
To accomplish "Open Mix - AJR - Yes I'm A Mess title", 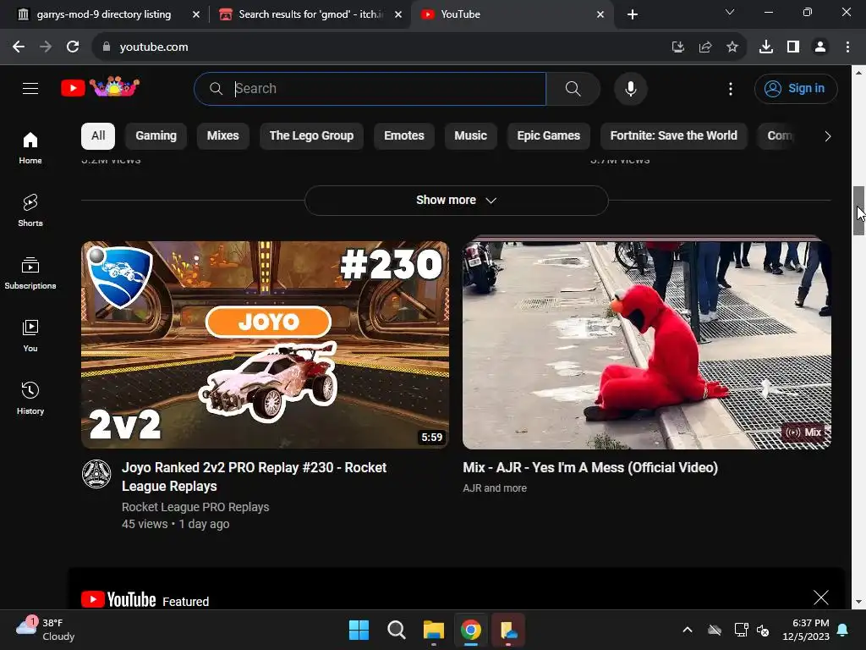I will pyautogui.click(x=590, y=467).
